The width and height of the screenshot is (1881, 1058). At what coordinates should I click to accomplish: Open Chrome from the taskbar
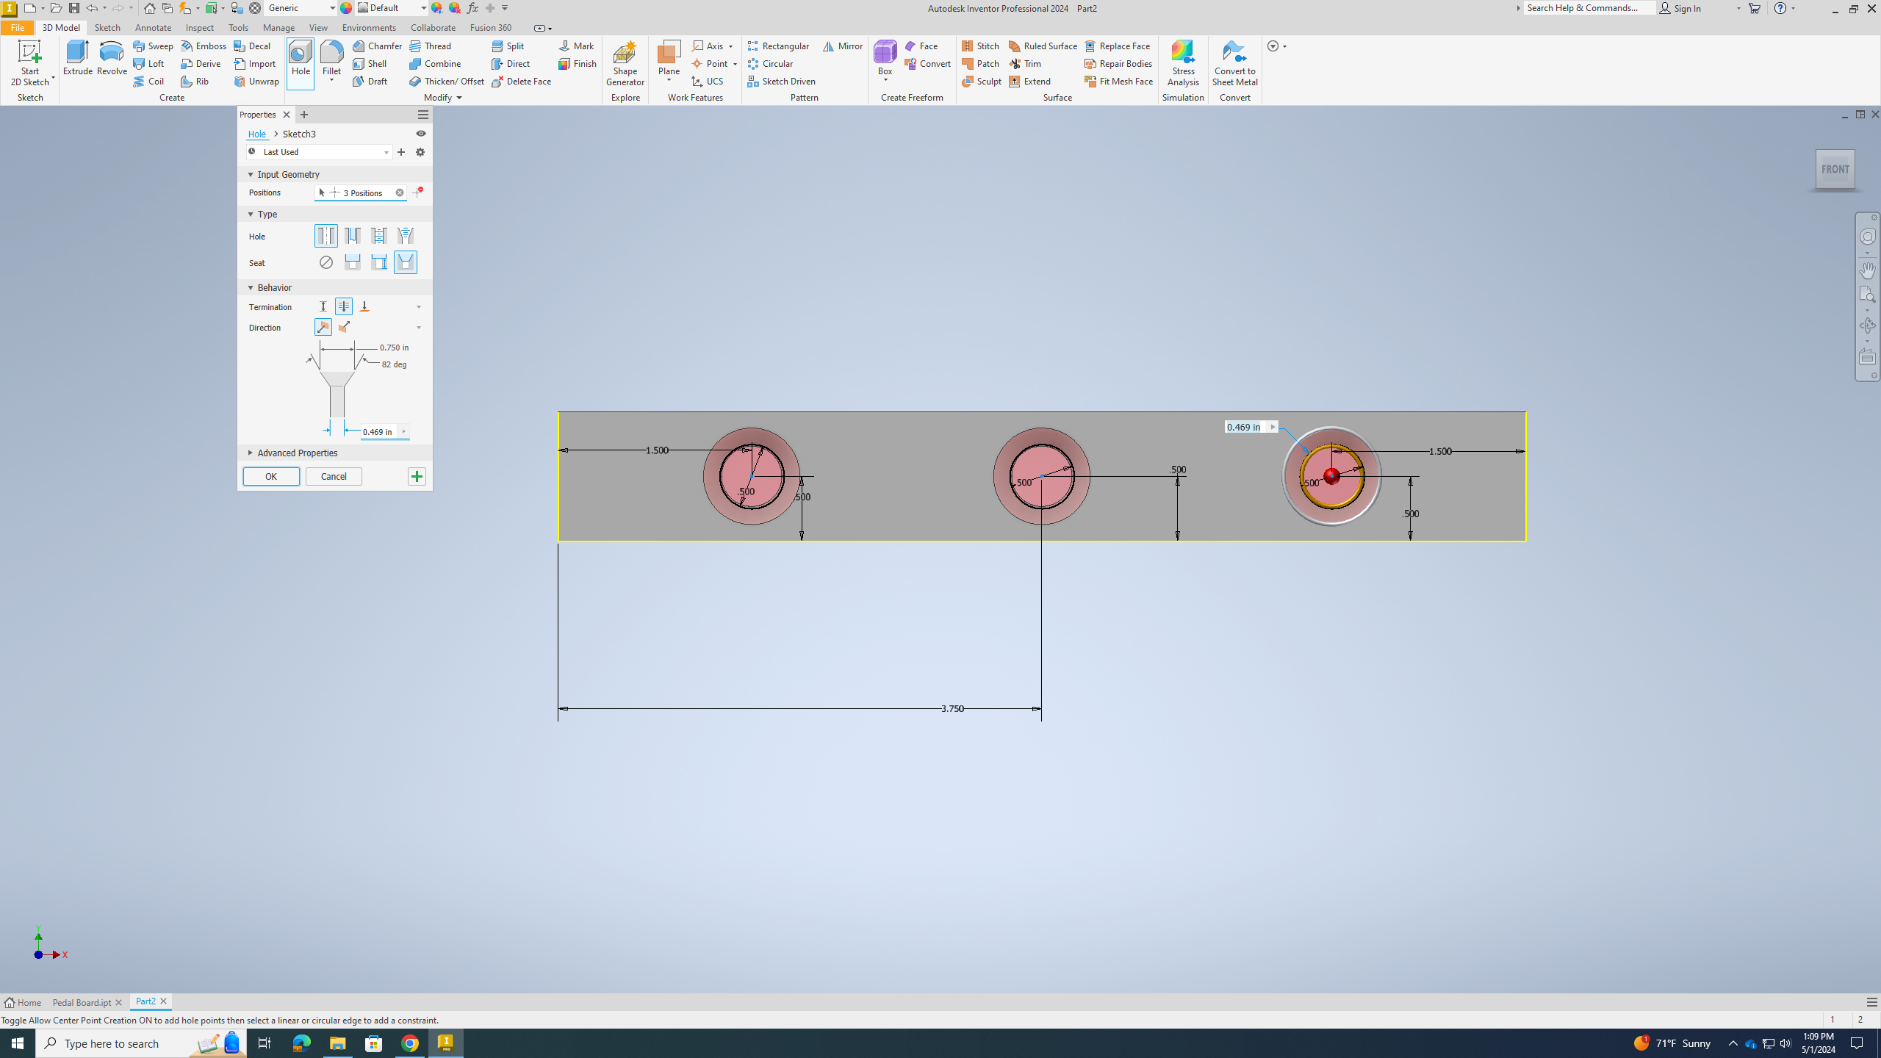point(410,1043)
